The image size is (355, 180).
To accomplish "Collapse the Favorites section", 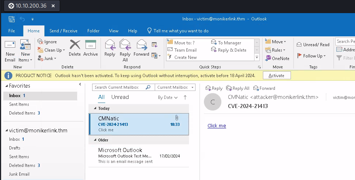I will coord(7,86).
